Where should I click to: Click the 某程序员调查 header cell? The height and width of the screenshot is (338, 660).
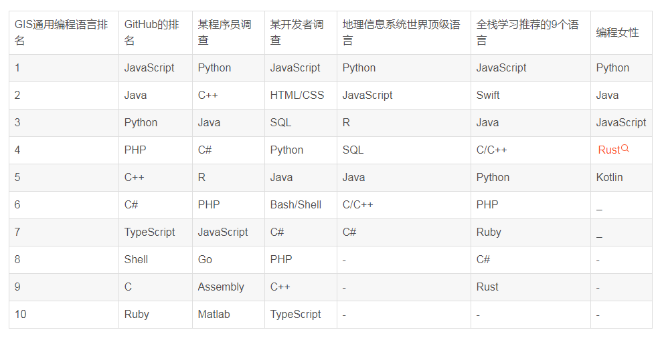228,32
